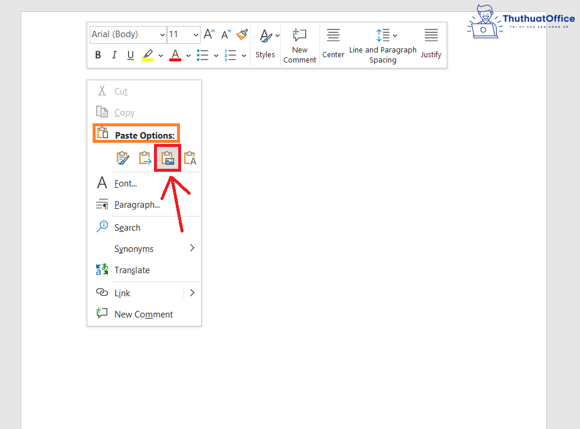580x429 pixels.
Task: Open font size 11 dropdown
Action: pos(196,35)
